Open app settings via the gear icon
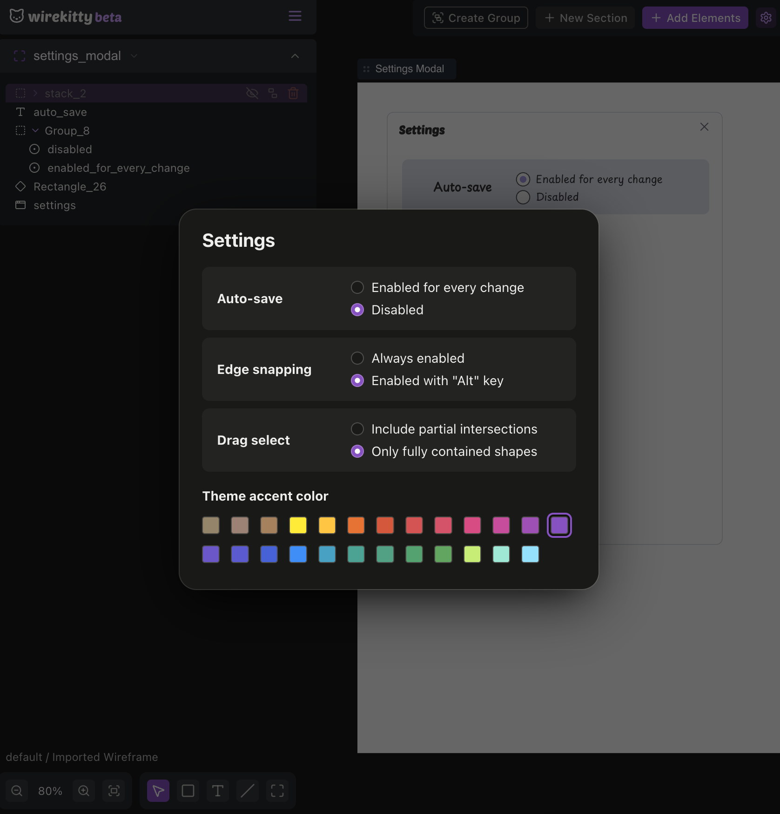Image resolution: width=780 pixels, height=814 pixels. 766,17
